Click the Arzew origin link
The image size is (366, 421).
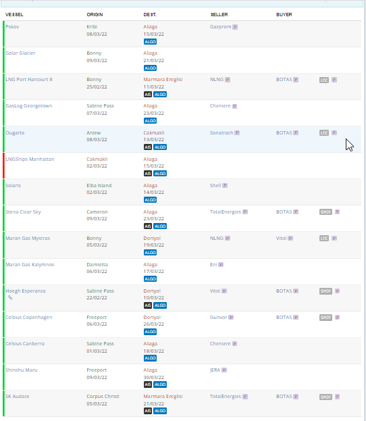(x=94, y=133)
